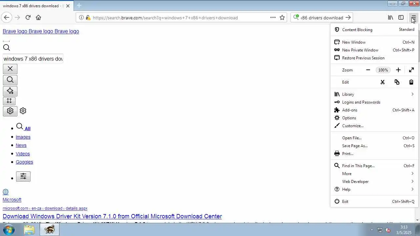Image resolution: width=420 pixels, height=236 pixels.
Task: Click the sparkle AI answer button
Action: tap(10, 91)
